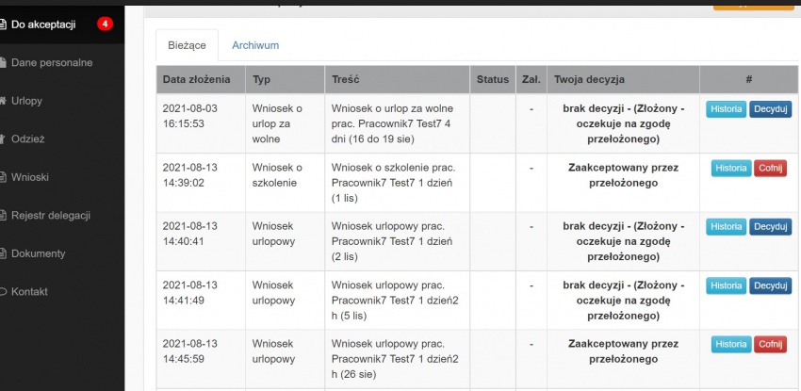Open the Wnioski sidebar icon
The image size is (801, 391).
(3, 177)
